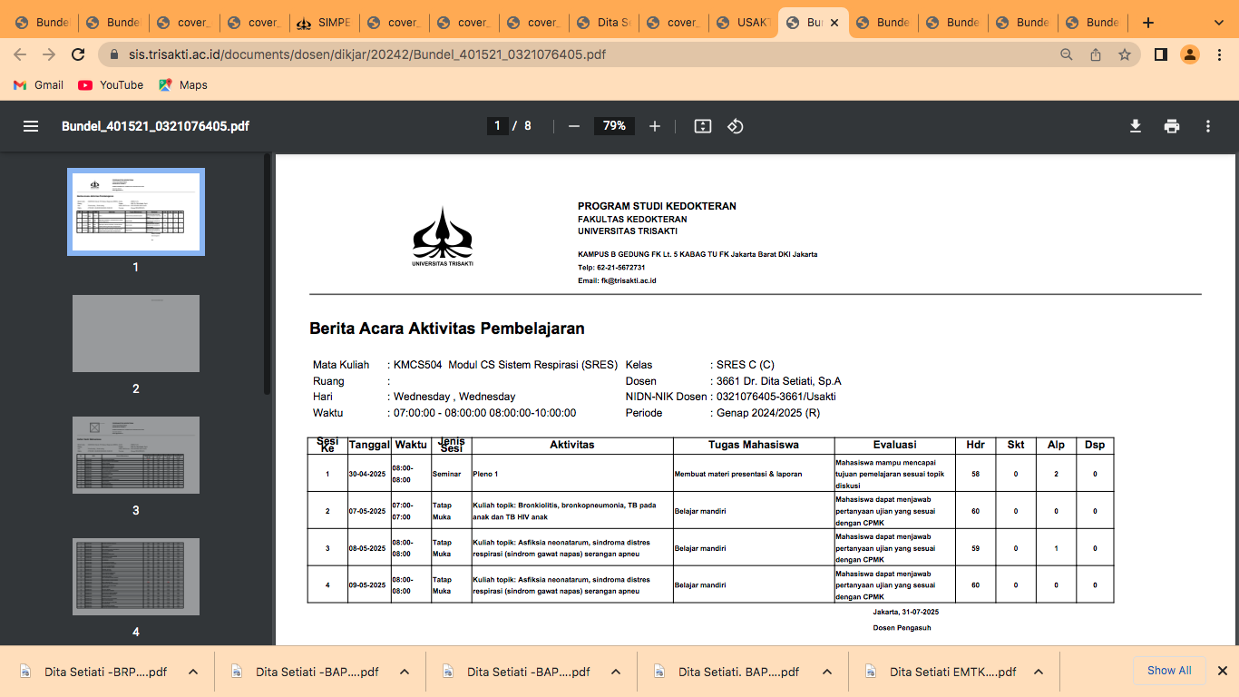Open a new browser tab
1239x697 pixels.
point(1148,23)
